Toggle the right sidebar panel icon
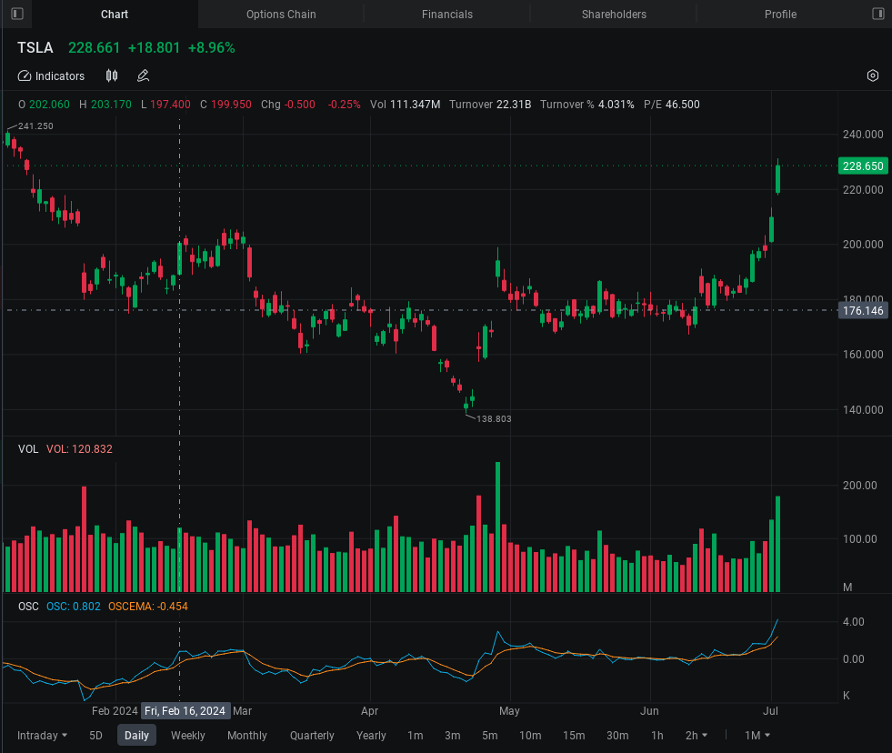The height and width of the screenshot is (753, 892). [877, 14]
